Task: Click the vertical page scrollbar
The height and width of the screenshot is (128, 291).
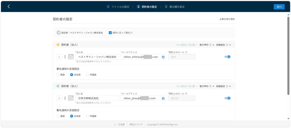Action: [288, 56]
